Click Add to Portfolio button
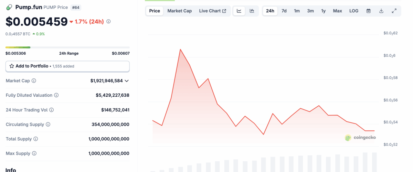This screenshot has height=172, width=413. pyautogui.click(x=67, y=66)
